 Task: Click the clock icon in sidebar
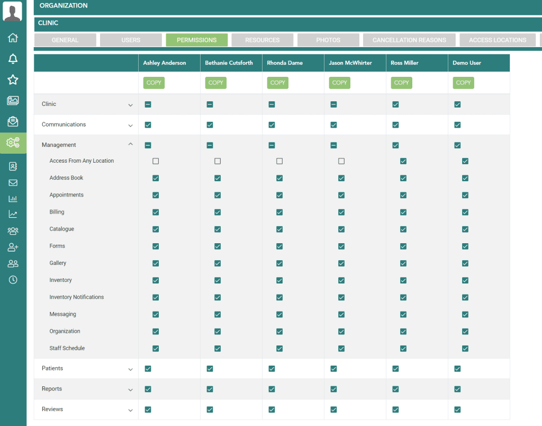click(13, 280)
